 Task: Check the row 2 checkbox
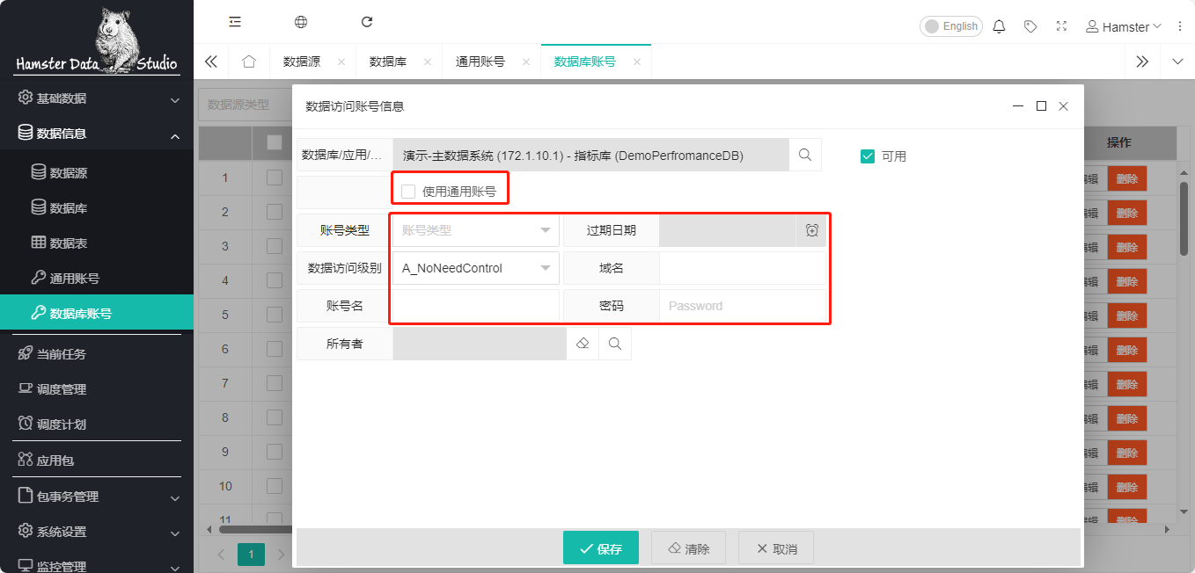pyautogui.click(x=275, y=212)
